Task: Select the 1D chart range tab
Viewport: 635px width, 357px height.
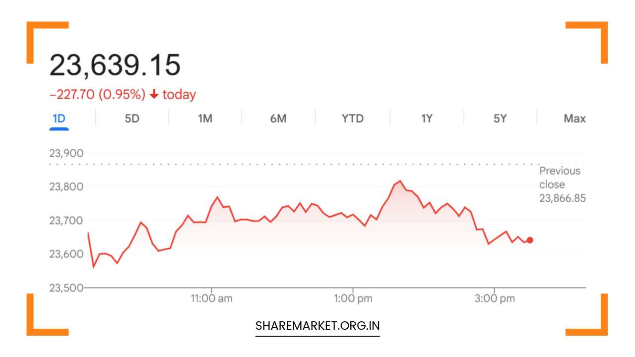Action: coord(60,118)
